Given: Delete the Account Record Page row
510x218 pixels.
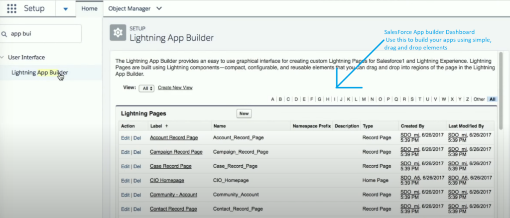Looking at the screenshot, I should pos(137,138).
